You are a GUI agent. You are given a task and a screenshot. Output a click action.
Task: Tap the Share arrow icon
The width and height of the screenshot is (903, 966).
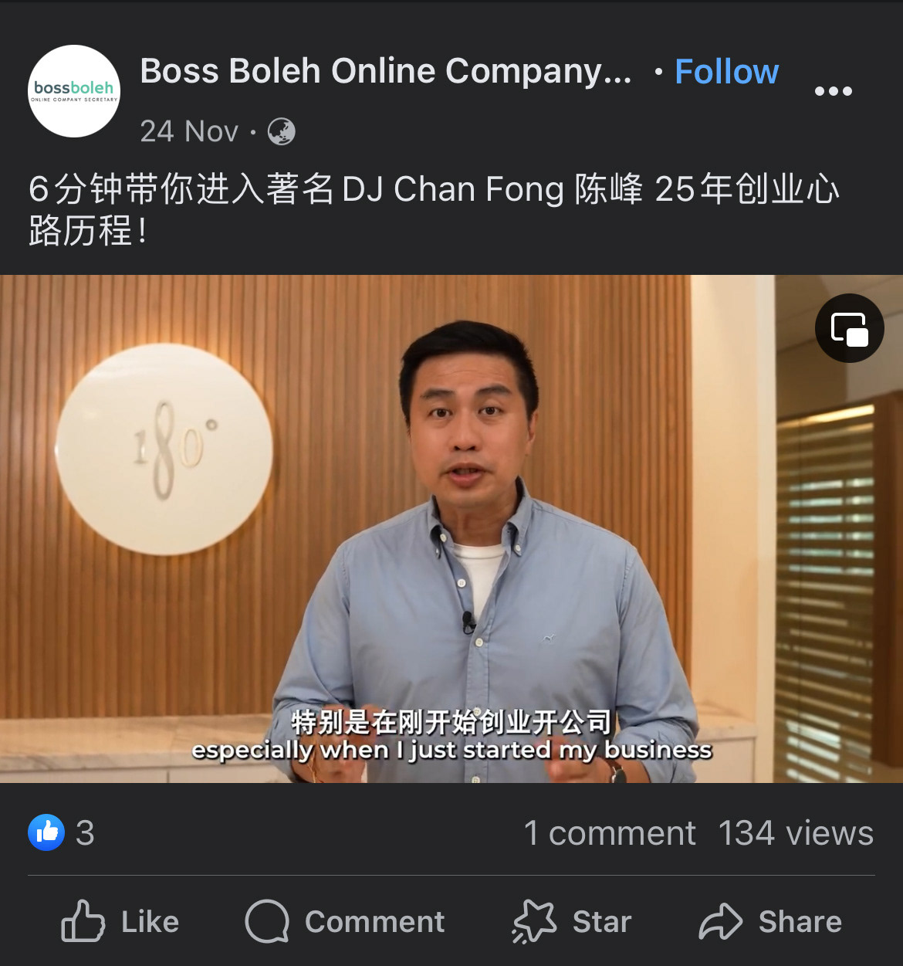pos(720,921)
